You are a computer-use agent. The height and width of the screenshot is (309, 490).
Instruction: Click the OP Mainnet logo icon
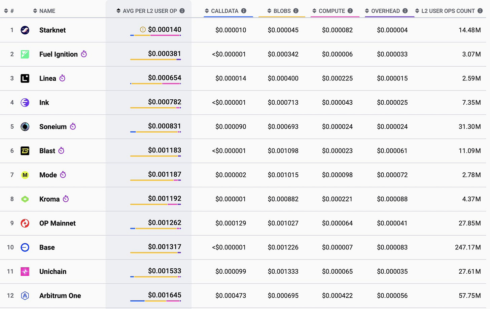click(25, 223)
